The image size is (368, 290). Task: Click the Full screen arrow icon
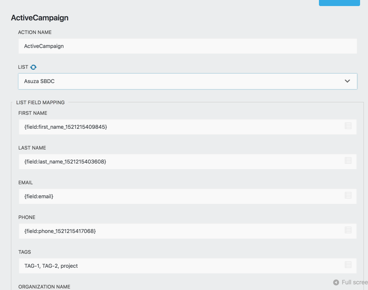point(336,282)
